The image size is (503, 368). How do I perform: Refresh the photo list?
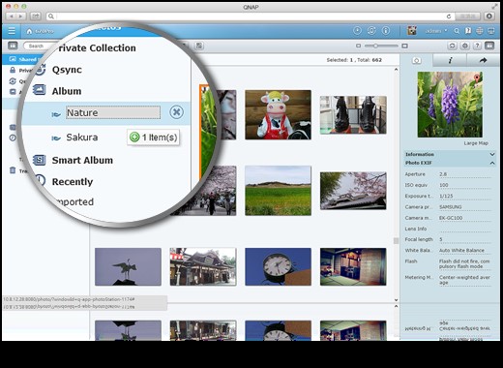tap(452, 46)
